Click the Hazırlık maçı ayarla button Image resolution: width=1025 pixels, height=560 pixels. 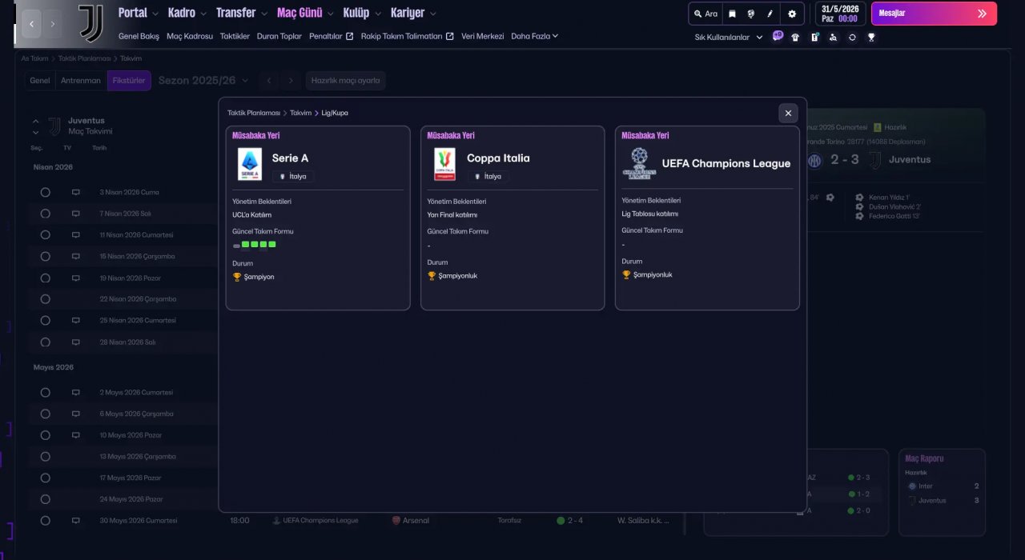(346, 81)
